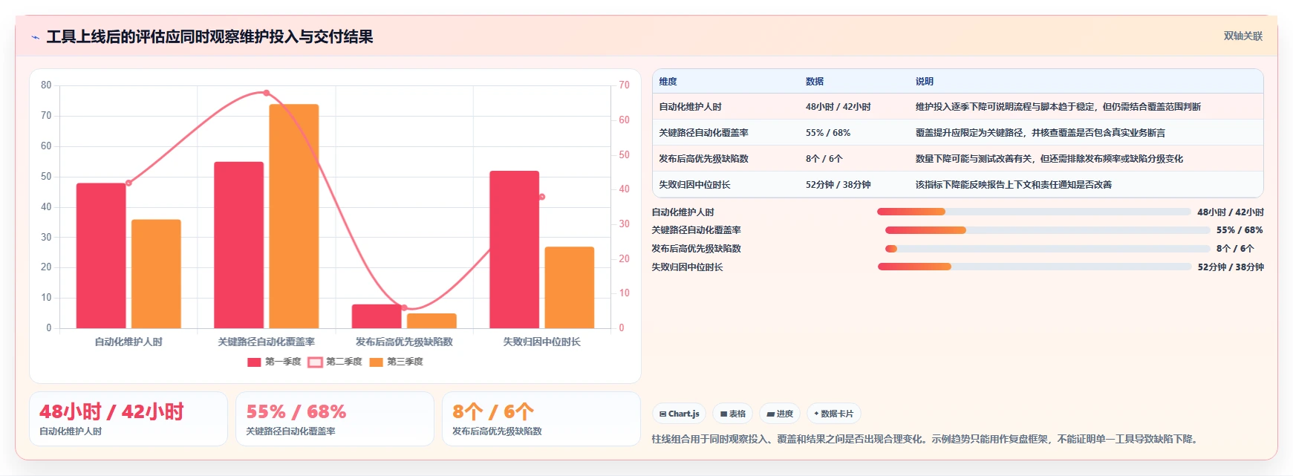Click the 数据 column header
1293x476 pixels.
coord(815,82)
